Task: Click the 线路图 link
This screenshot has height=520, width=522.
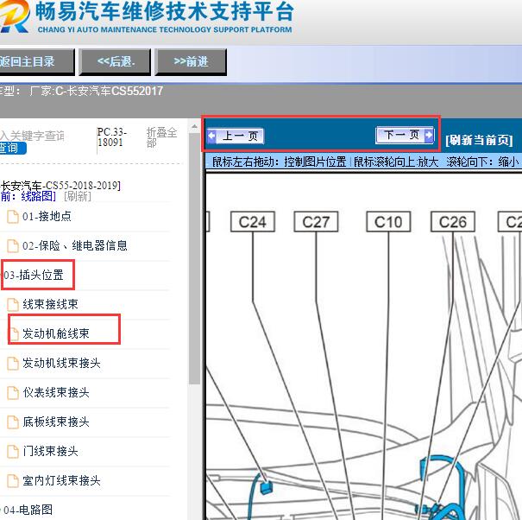Action: (x=38, y=196)
